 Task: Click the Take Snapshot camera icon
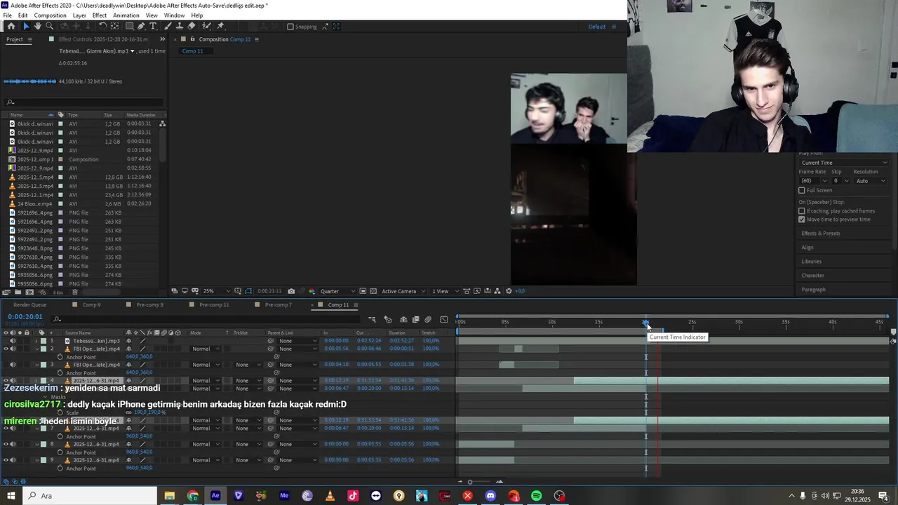pos(291,291)
